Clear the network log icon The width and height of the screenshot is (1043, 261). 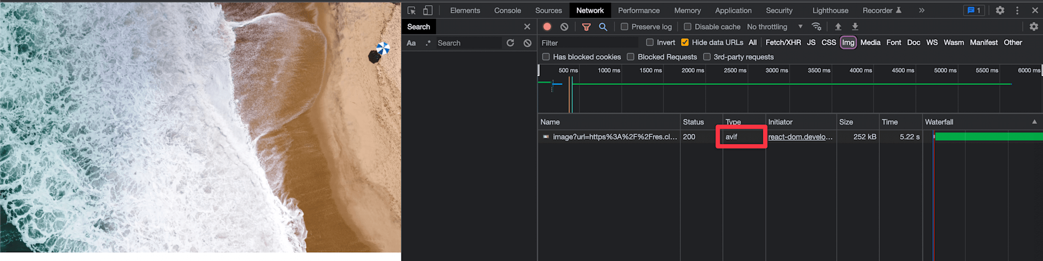click(564, 27)
